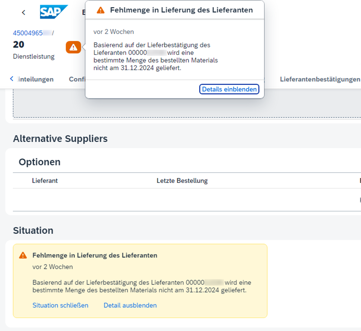361x331 pixels.
Task: Hide details via Detail ausblenden link
Action: (130, 305)
